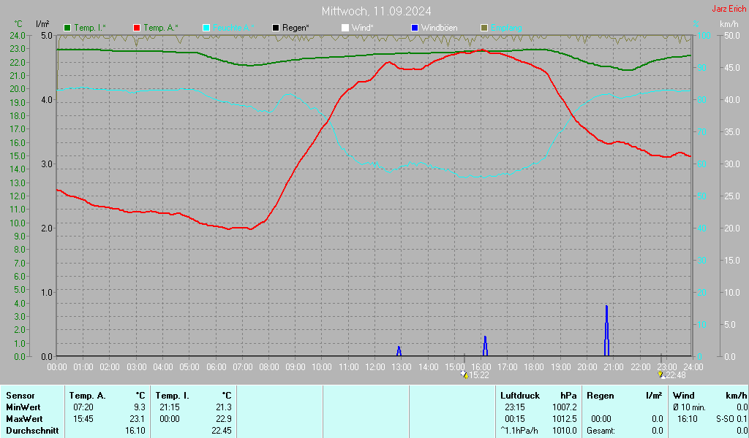Image resolution: width=749 pixels, height=438 pixels.
Task: Toggle the olive Empfang legend swatch
Action: (484, 28)
